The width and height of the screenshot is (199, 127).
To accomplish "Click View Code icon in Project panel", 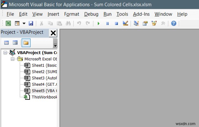I will pyautogui.click(x=6, y=43).
